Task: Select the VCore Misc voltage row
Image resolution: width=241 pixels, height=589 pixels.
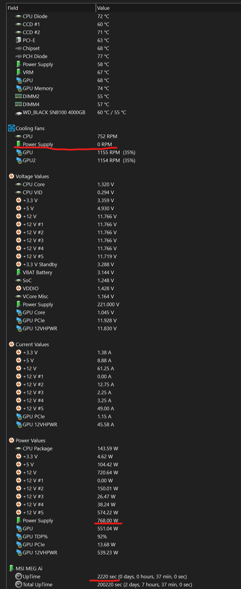Action: point(36,296)
